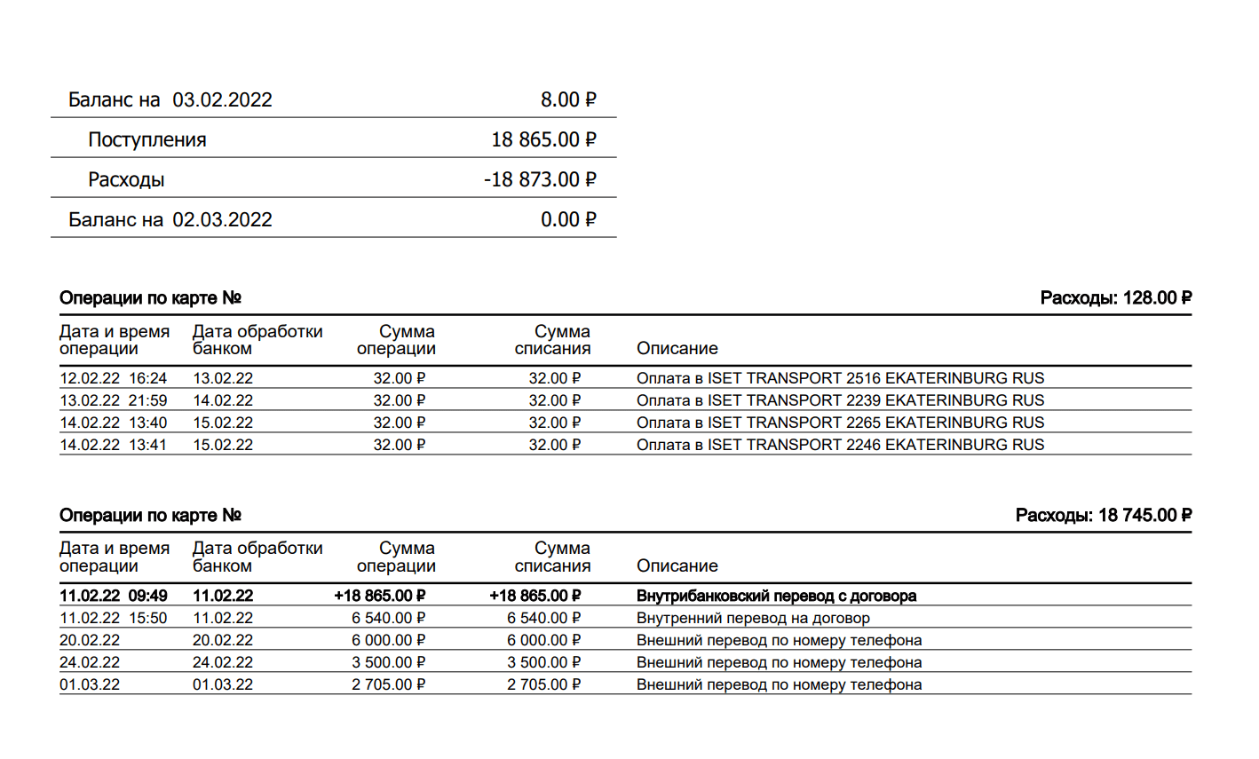Image resolution: width=1259 pixels, height=759 pixels.
Task: Click the 'Баланс на 03.02.2022' label
Action: tap(170, 99)
